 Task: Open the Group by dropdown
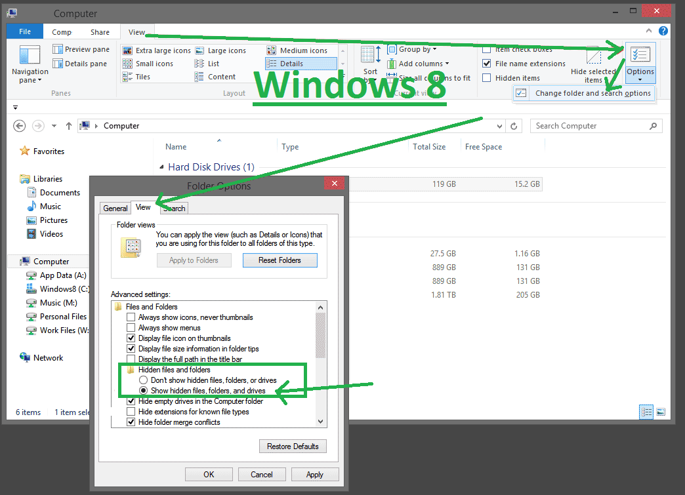point(413,49)
